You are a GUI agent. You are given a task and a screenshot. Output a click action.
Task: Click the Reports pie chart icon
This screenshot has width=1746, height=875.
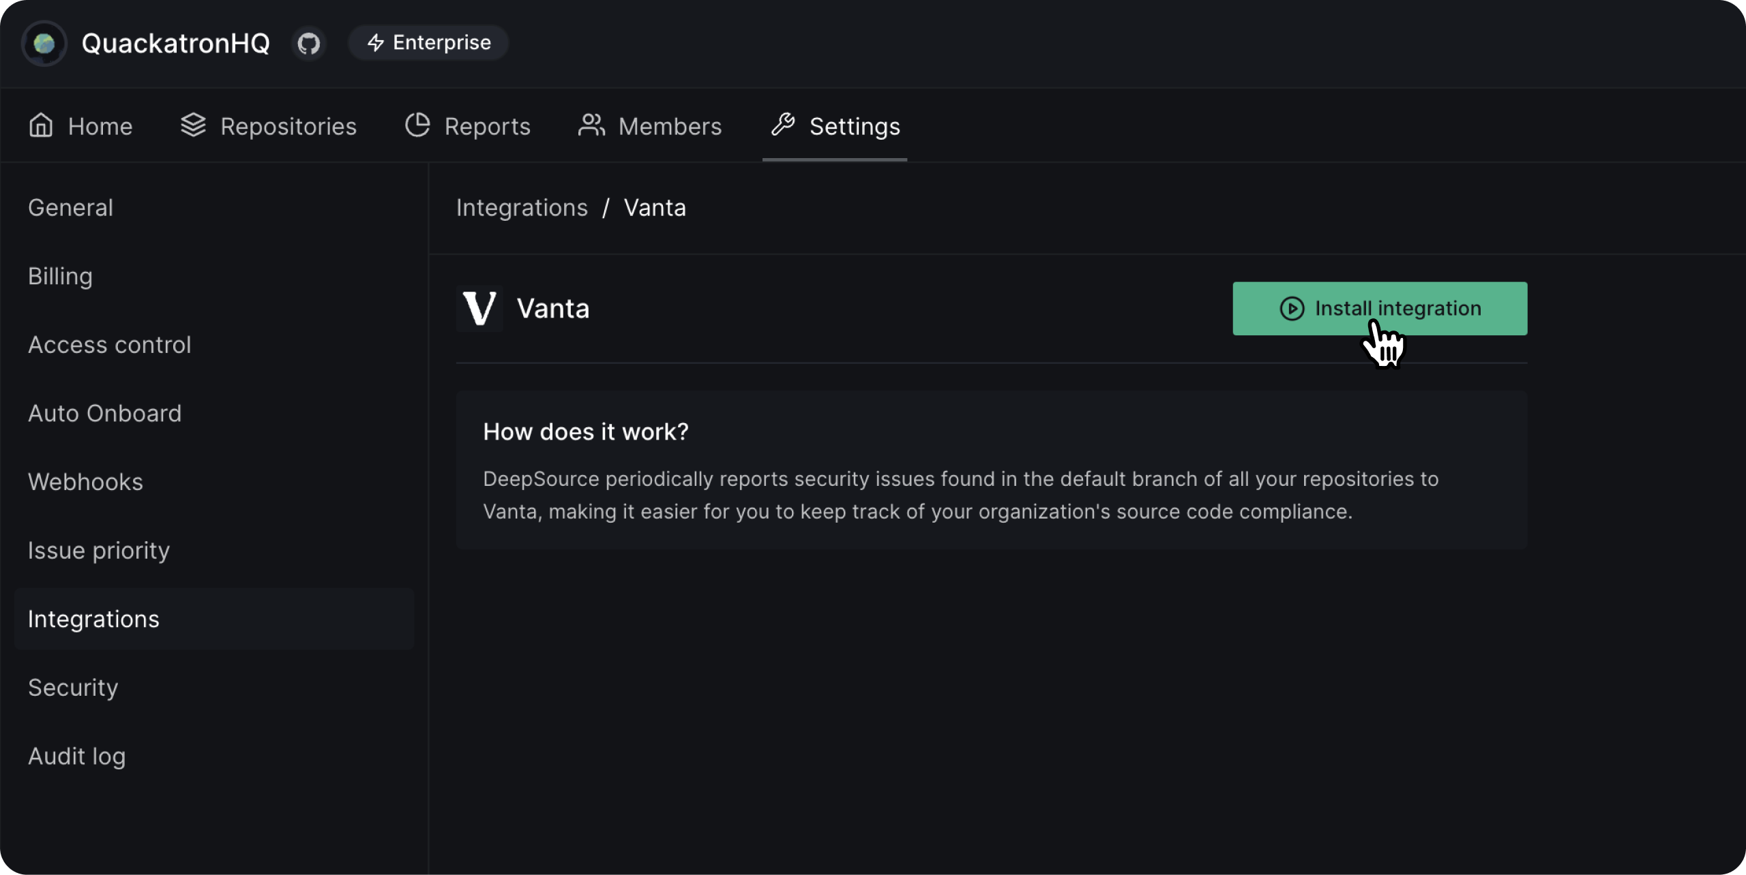point(417,125)
